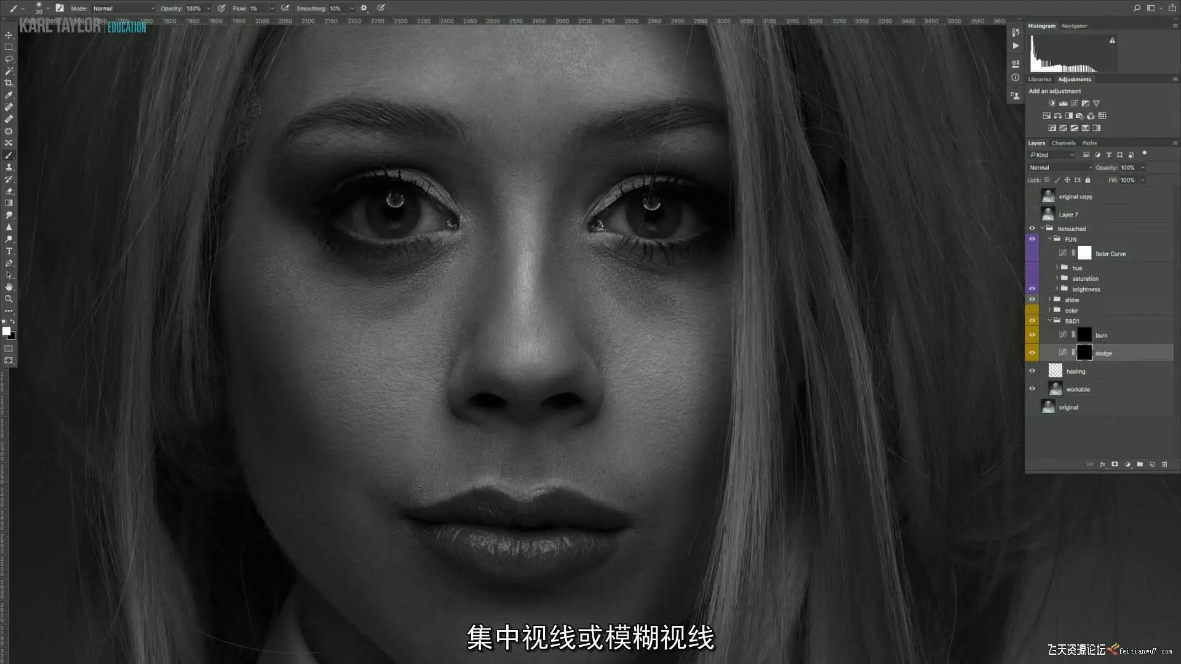The height and width of the screenshot is (664, 1181).
Task: Click the foreground color swatch
Action: [x=6, y=331]
